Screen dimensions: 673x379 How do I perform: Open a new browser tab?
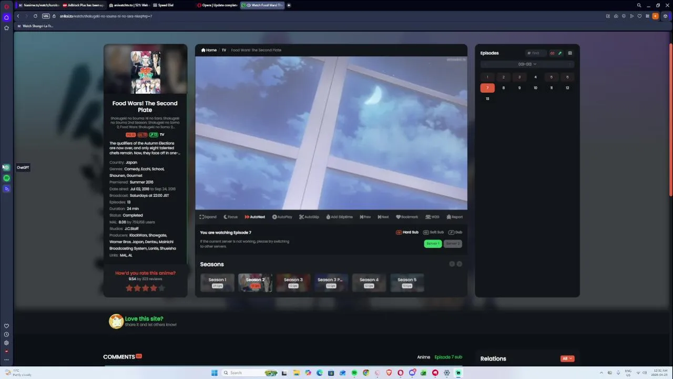289,5
